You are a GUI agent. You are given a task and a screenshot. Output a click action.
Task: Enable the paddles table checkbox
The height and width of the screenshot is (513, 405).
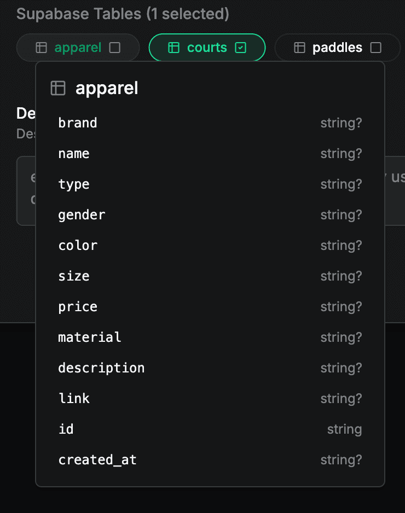pyautogui.click(x=375, y=48)
